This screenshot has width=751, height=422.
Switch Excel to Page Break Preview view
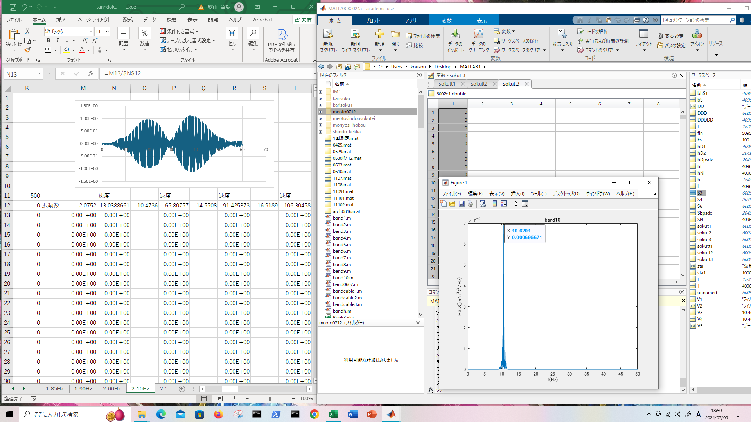pos(235,399)
